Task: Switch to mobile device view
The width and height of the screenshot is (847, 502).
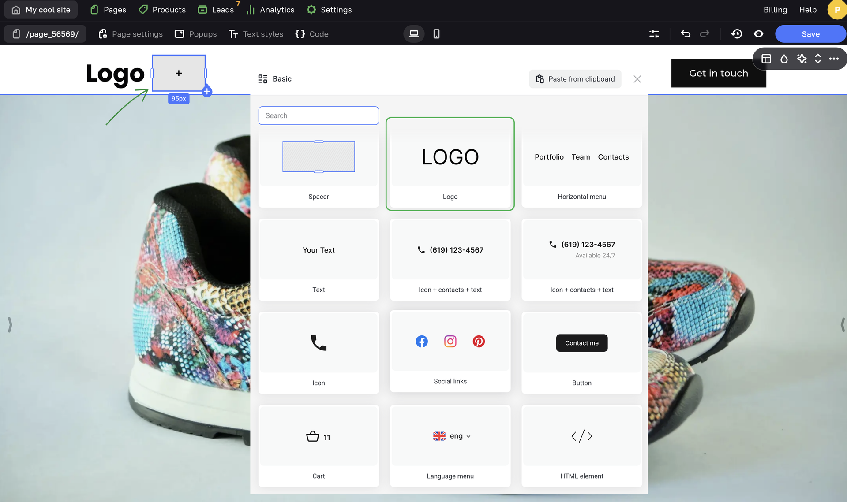Action: [436, 34]
